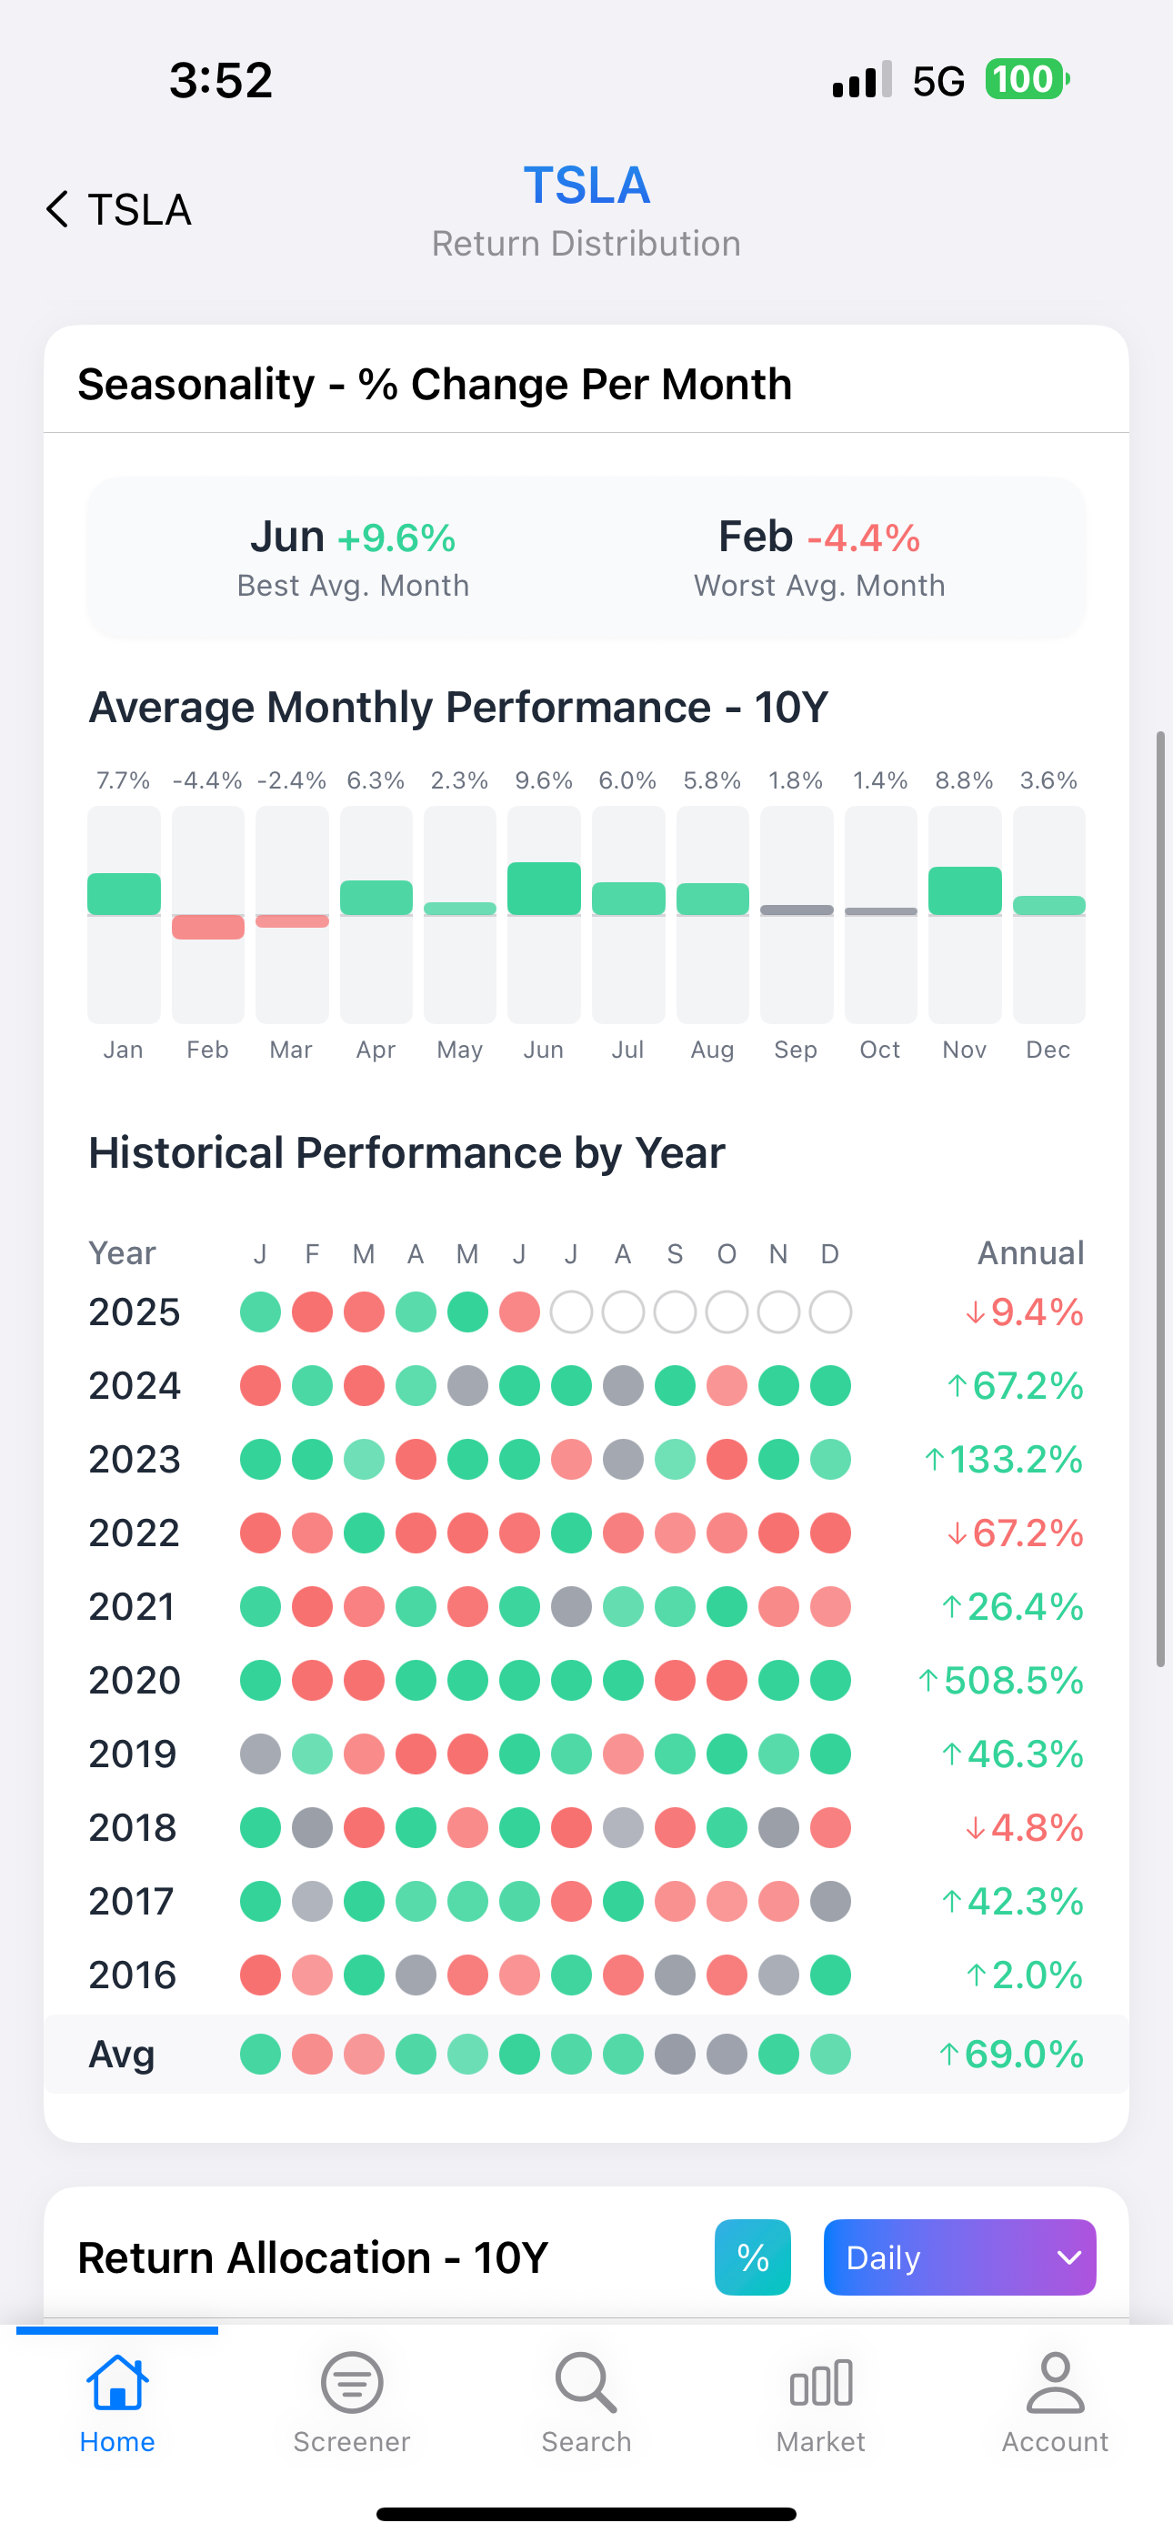The width and height of the screenshot is (1173, 2543).
Task: Tap the page scrollbar on the right edge
Action: click(x=1161, y=1199)
